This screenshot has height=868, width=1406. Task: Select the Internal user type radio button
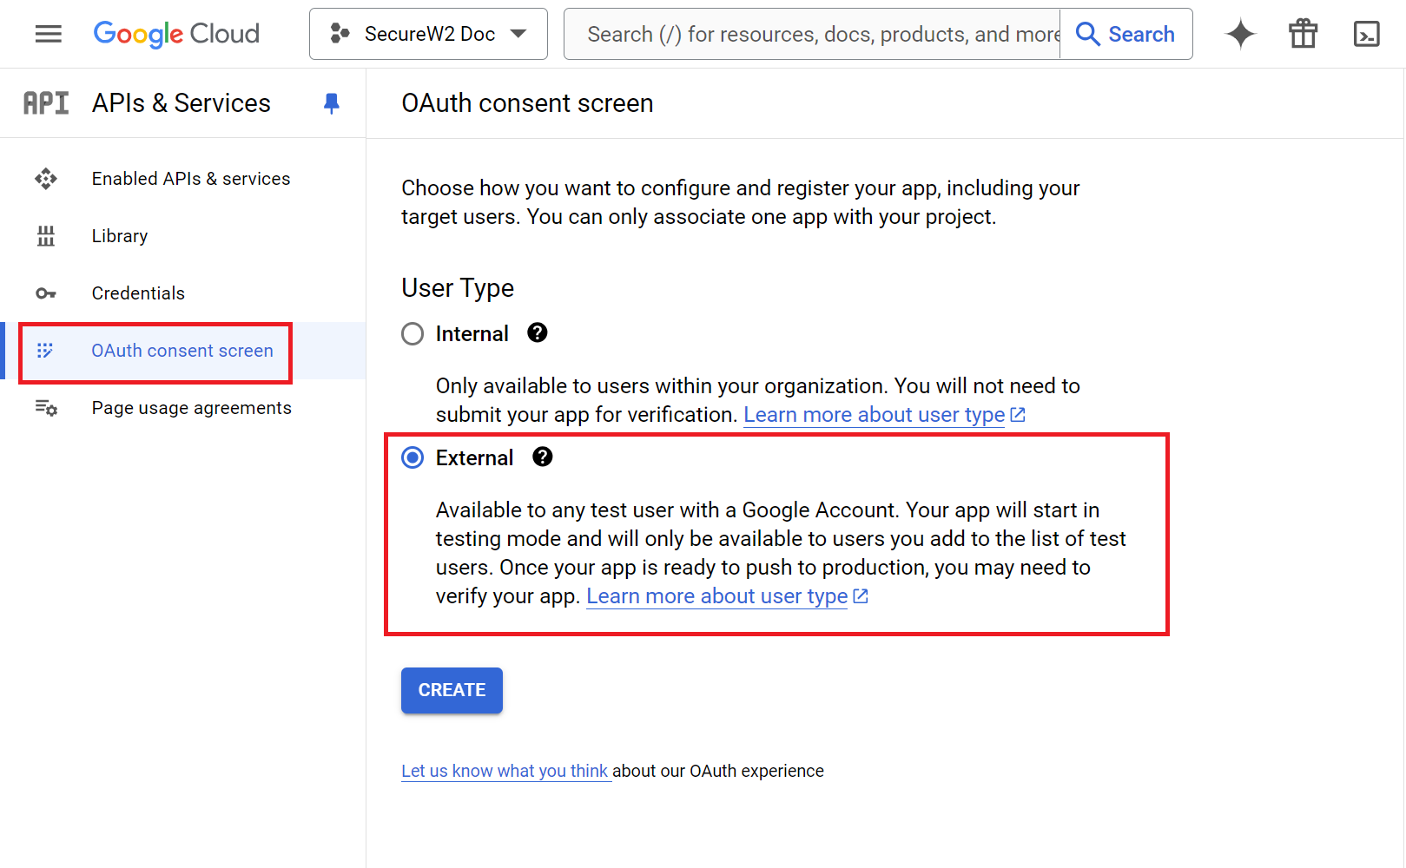[x=413, y=334]
